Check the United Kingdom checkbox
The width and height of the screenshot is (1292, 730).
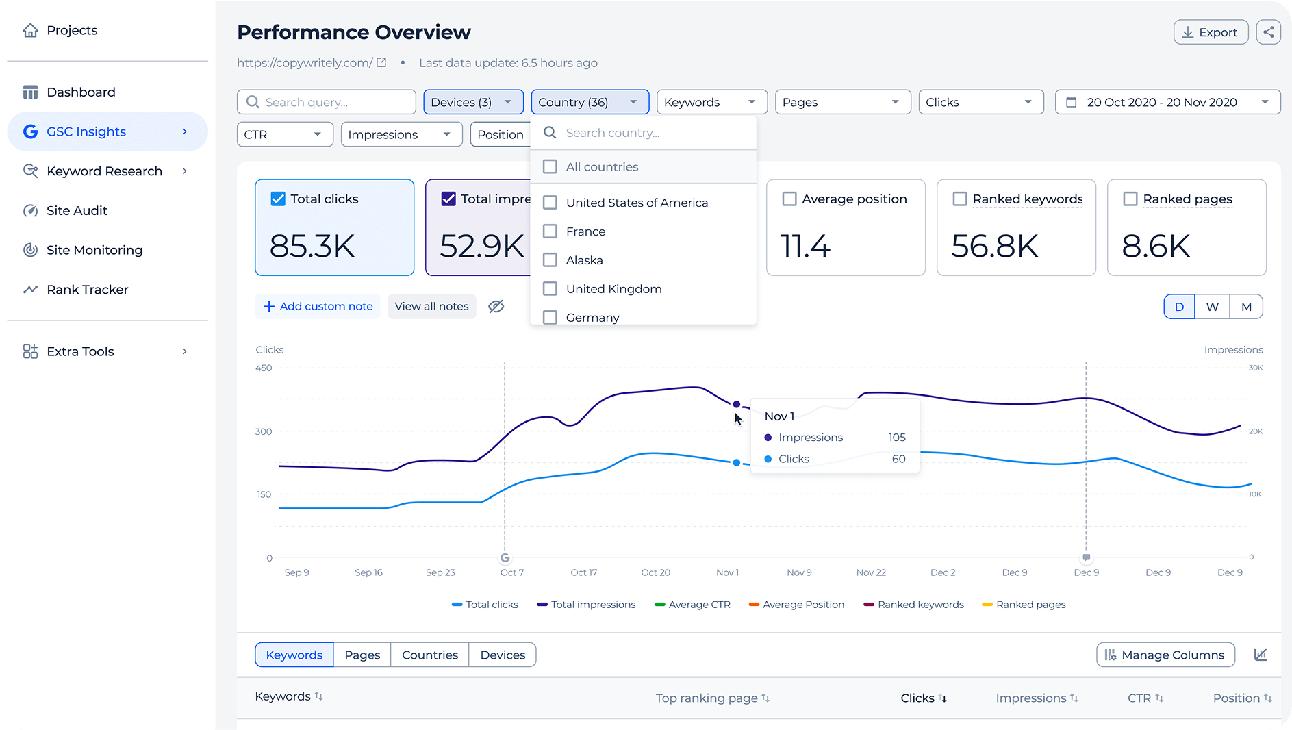pos(550,289)
